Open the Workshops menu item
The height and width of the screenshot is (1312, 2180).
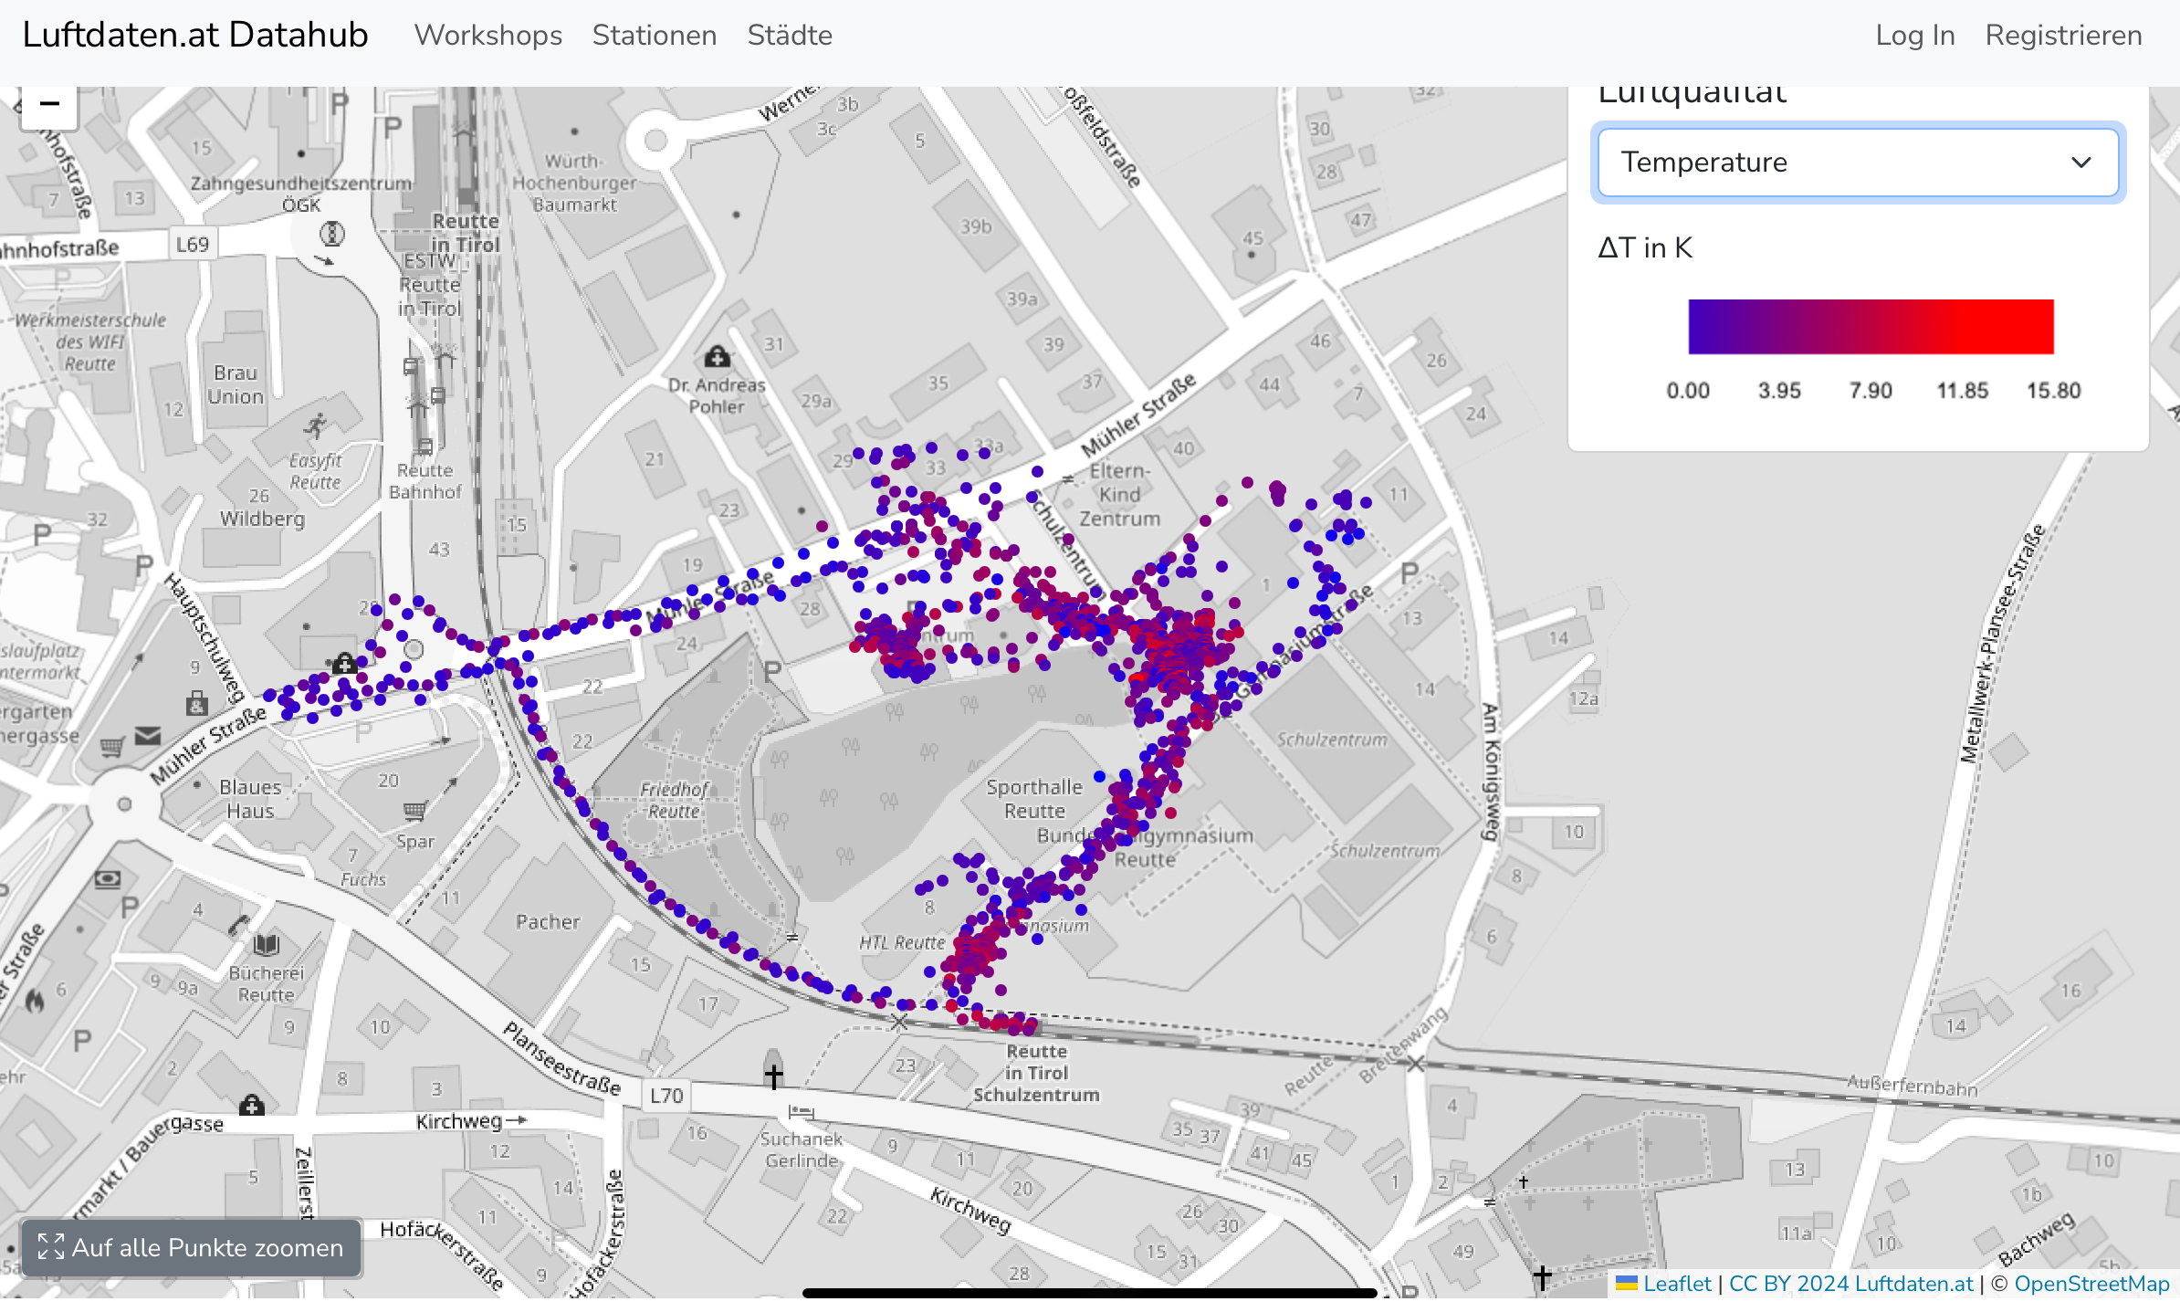click(x=487, y=36)
